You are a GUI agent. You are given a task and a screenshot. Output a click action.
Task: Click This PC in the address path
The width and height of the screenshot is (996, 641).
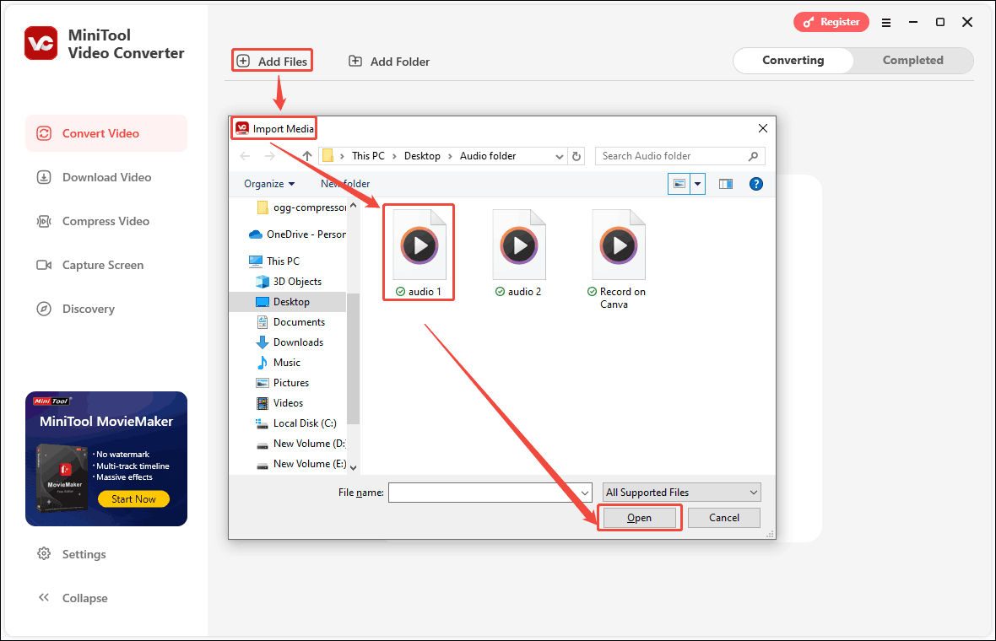tap(368, 156)
